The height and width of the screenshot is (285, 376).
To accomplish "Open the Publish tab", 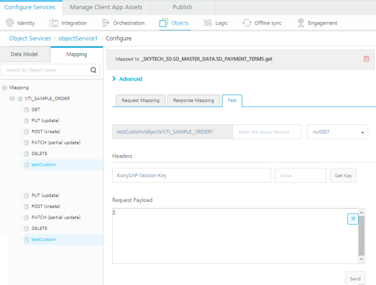I will (182, 7).
